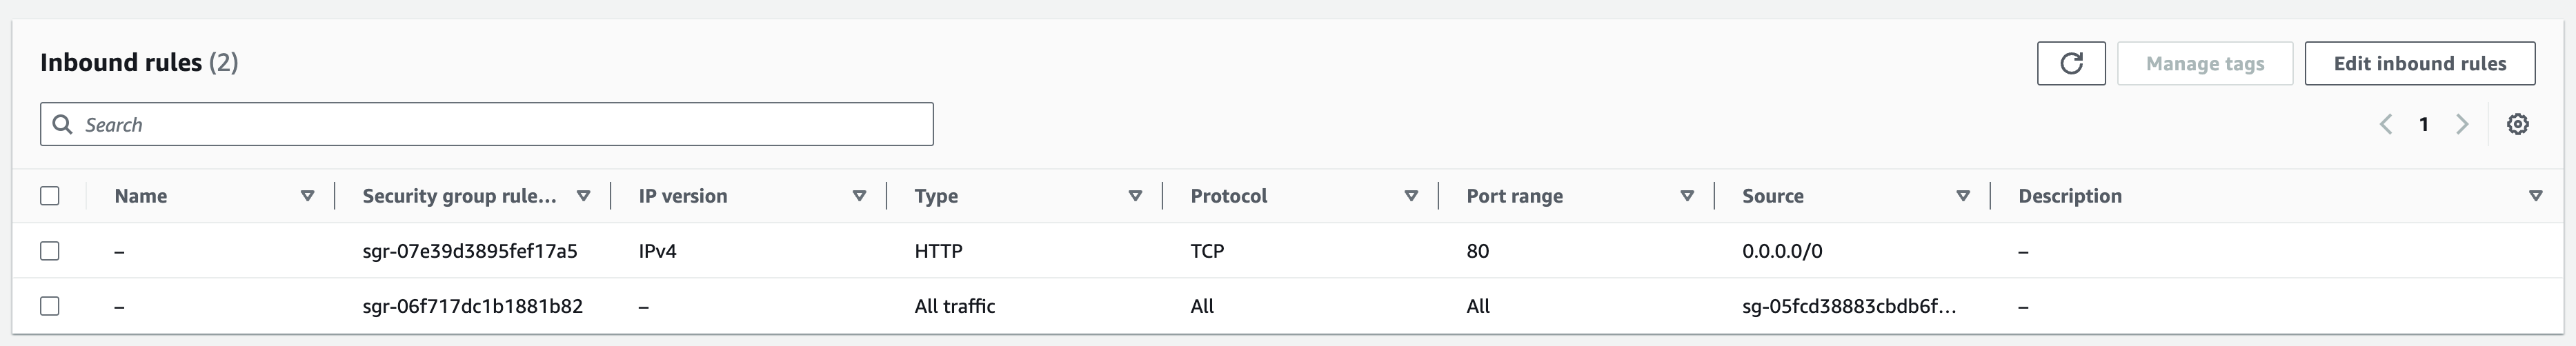Sort by Protocol column arrow
Image resolution: width=2576 pixels, height=346 pixels.
click(1411, 196)
